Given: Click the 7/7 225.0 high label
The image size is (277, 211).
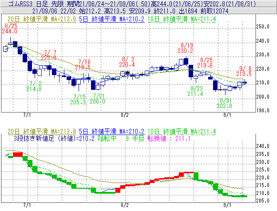Looking at the screenshot, I should (x=49, y=55).
